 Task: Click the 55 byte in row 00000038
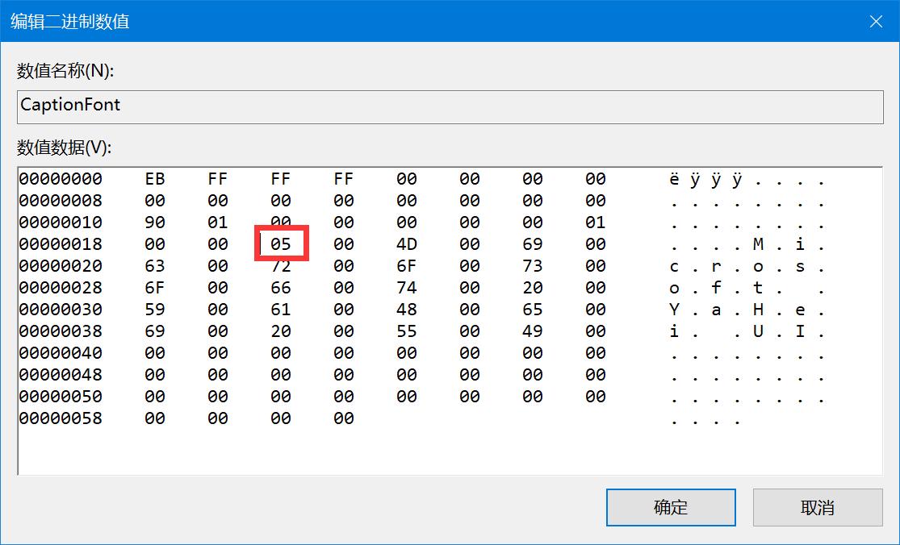(406, 331)
